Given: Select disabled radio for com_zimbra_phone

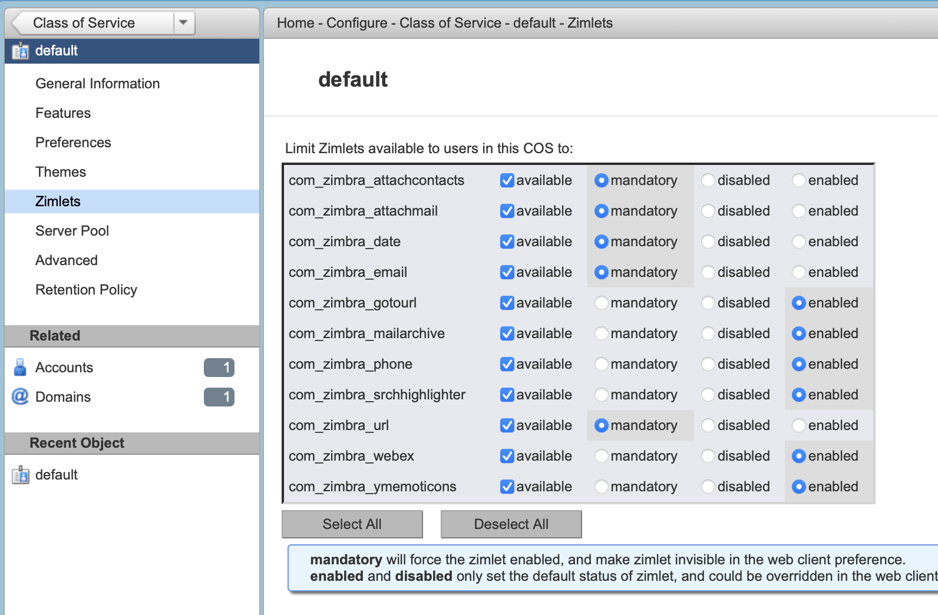Looking at the screenshot, I should [708, 364].
